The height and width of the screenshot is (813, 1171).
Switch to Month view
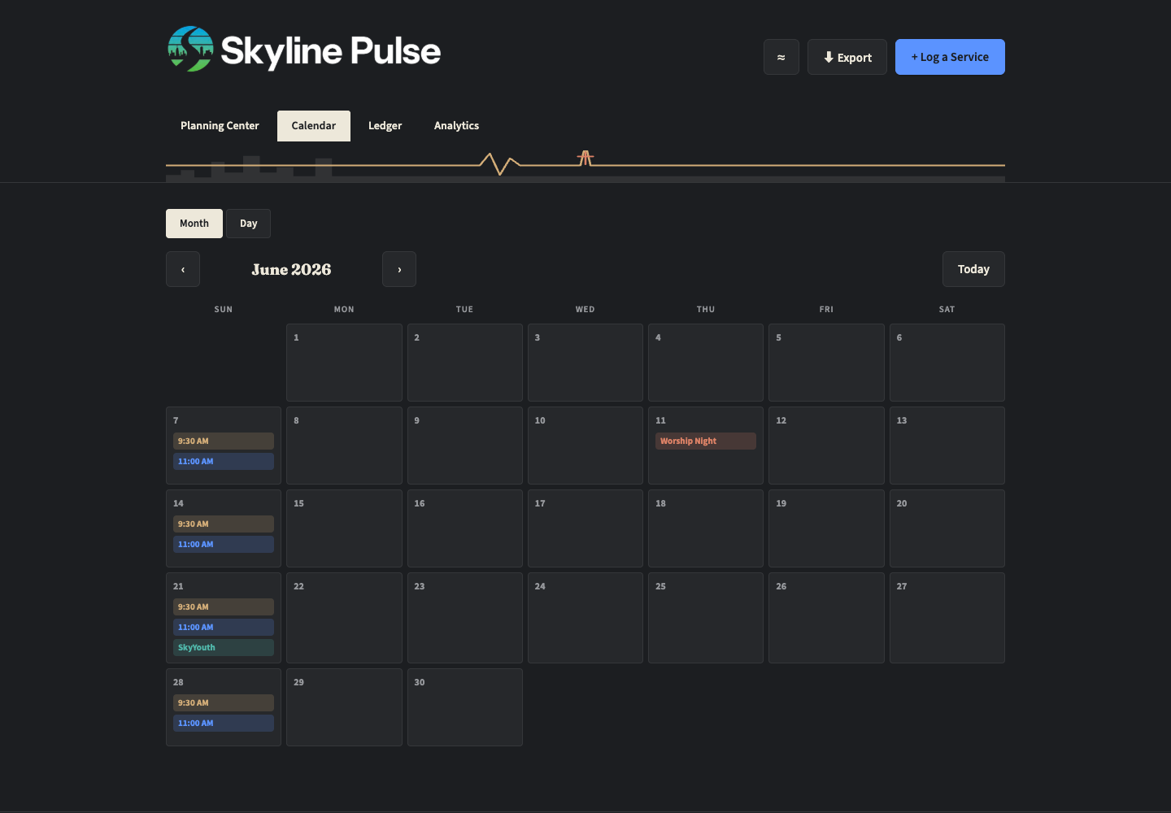click(x=194, y=224)
